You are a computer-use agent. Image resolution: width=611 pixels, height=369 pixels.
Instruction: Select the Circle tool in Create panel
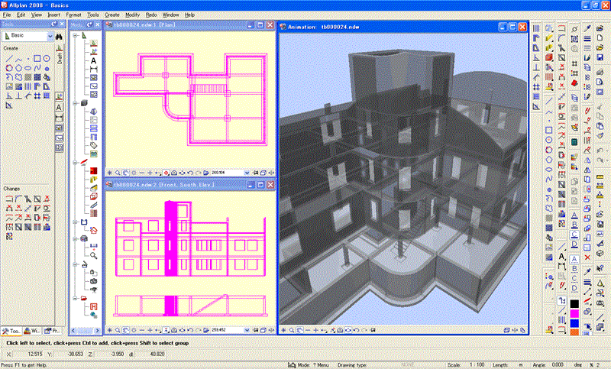[x=47, y=59]
